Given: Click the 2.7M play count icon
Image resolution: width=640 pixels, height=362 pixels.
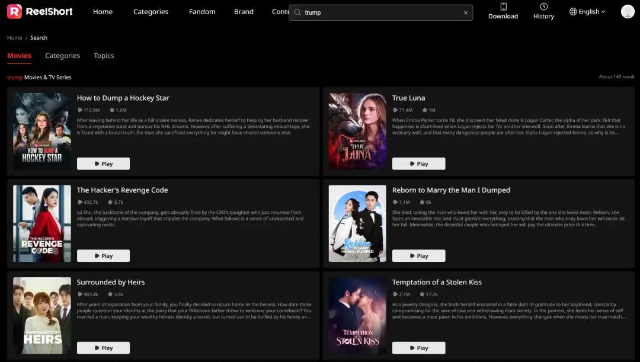Looking at the screenshot, I should point(395,294).
